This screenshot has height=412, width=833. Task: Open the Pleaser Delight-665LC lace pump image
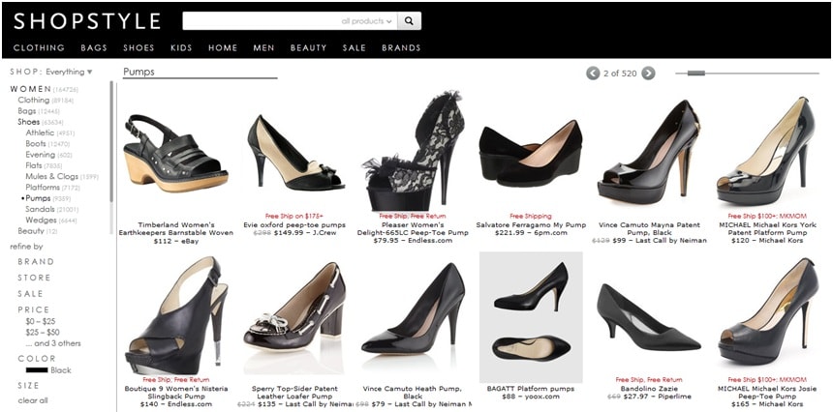pyautogui.click(x=413, y=151)
